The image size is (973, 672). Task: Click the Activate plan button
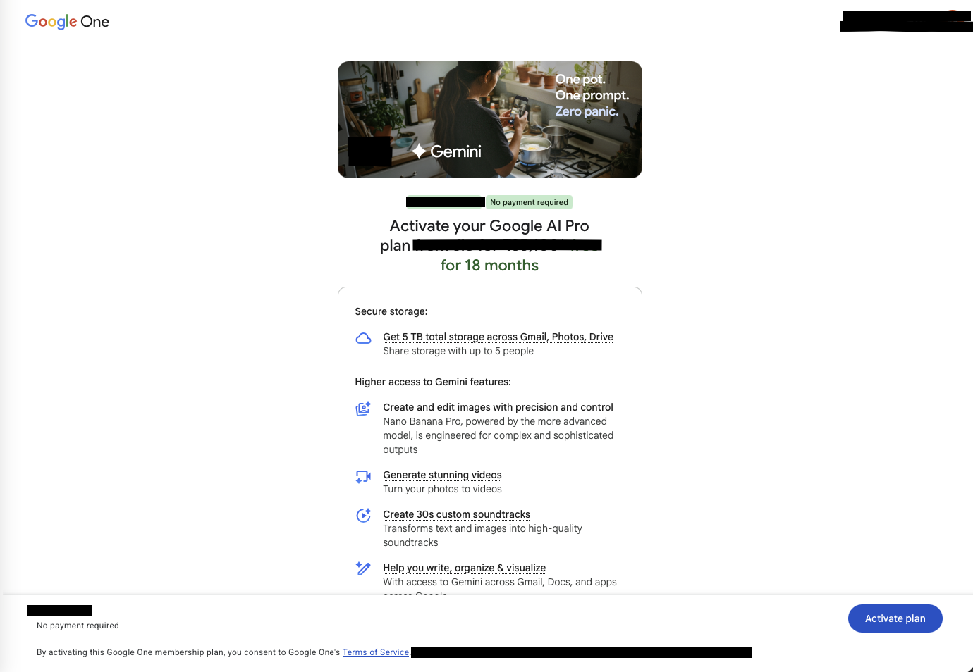(x=895, y=618)
